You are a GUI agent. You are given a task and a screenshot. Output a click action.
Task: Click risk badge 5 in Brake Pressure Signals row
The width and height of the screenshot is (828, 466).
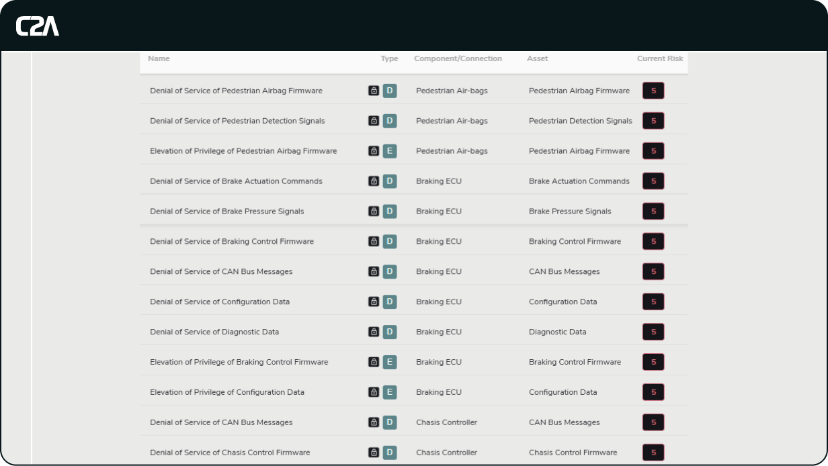[x=653, y=212]
